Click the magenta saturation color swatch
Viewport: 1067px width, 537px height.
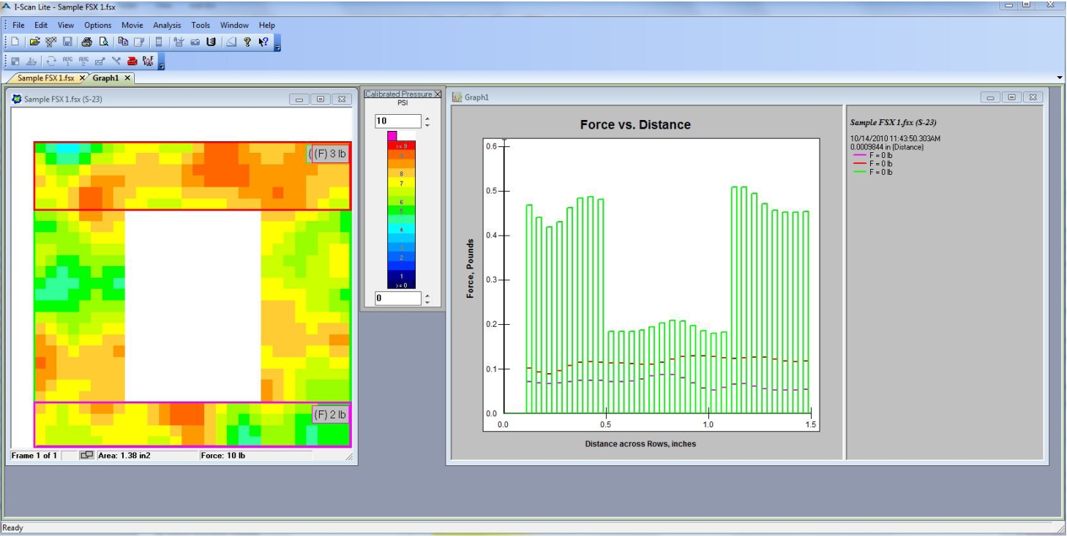tap(392, 135)
